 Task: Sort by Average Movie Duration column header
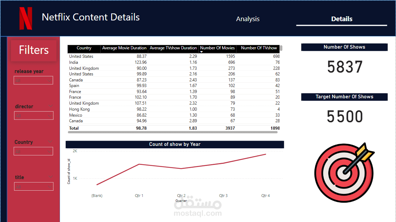(124, 48)
